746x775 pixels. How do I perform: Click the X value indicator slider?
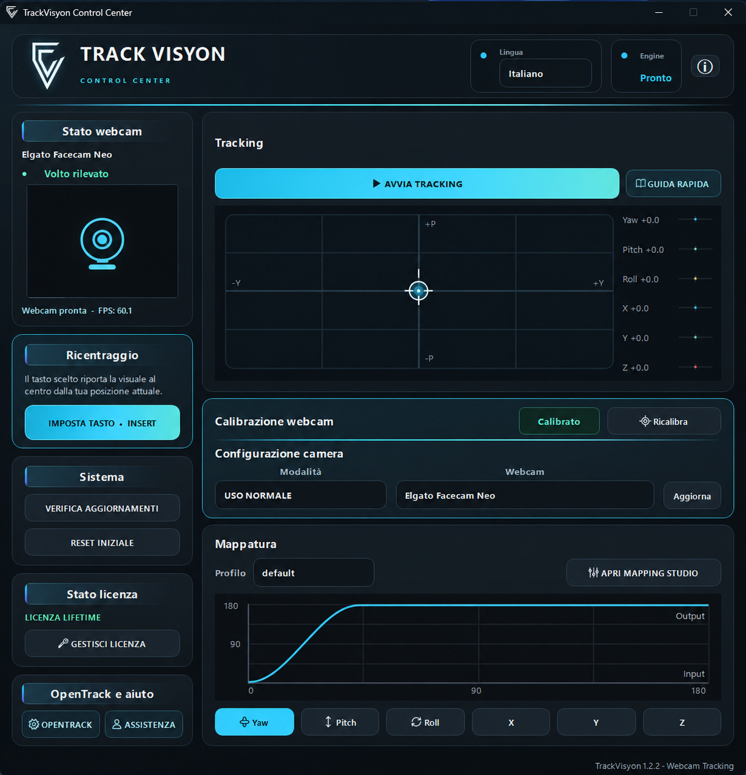[x=695, y=308]
